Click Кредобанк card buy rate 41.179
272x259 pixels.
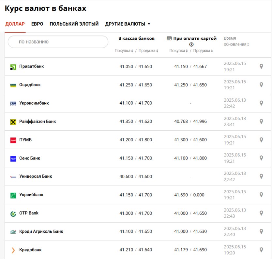click(181, 250)
